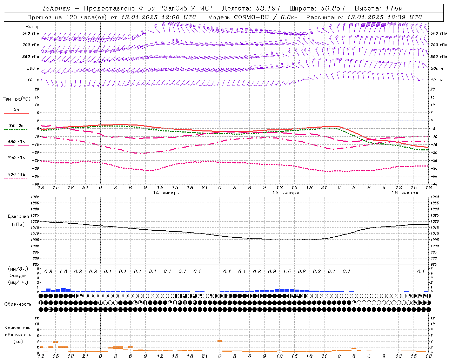Click the 10 м wind level label on left

point(34,80)
